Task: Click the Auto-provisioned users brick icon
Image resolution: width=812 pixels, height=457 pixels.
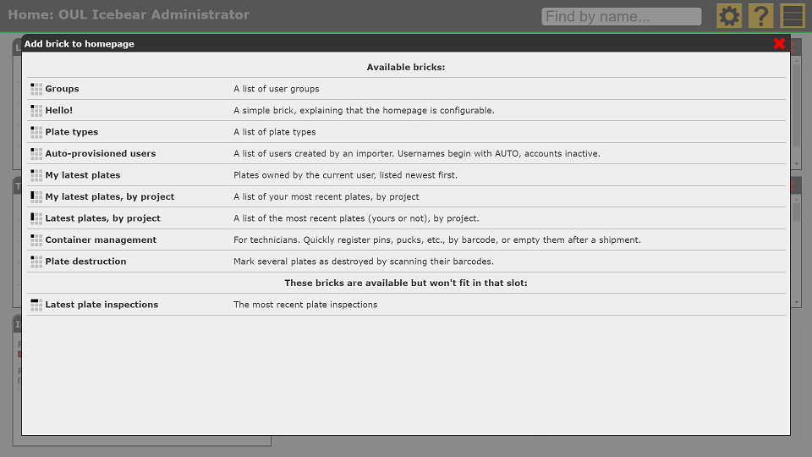Action: click(36, 154)
